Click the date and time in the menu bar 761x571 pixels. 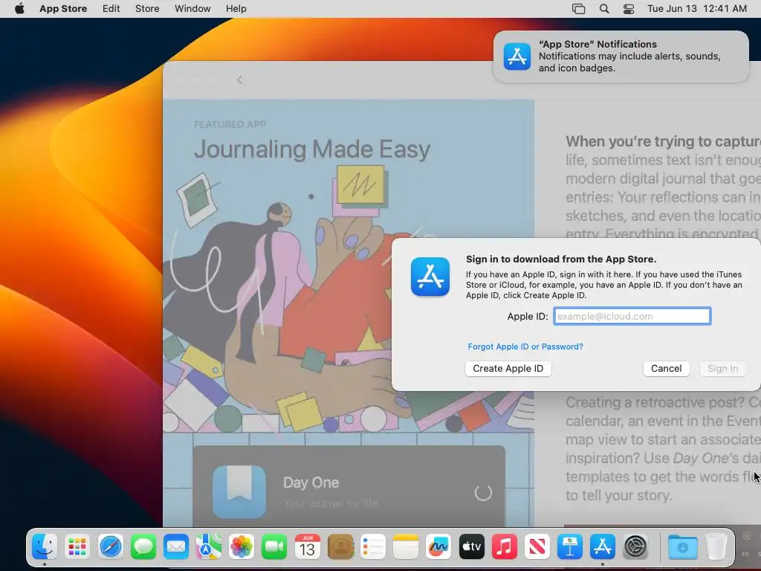click(x=697, y=9)
